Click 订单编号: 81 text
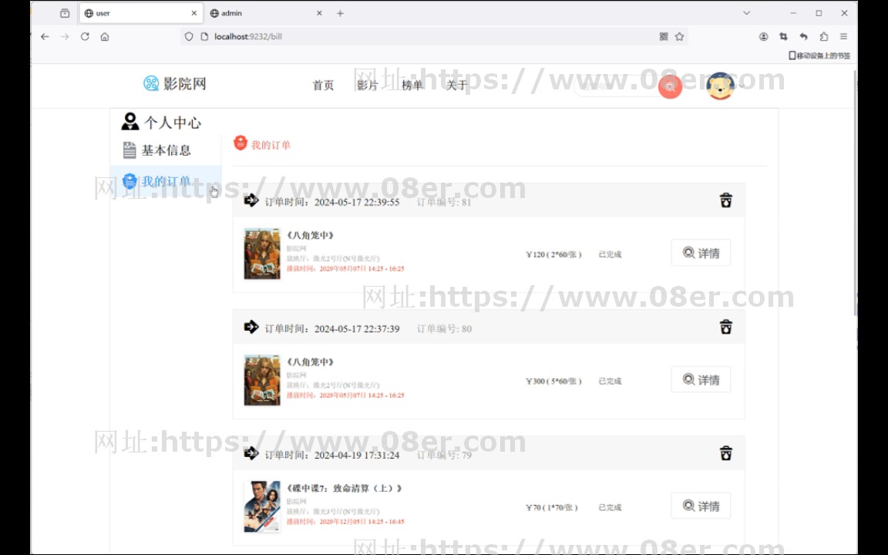The width and height of the screenshot is (888, 555). click(x=444, y=202)
